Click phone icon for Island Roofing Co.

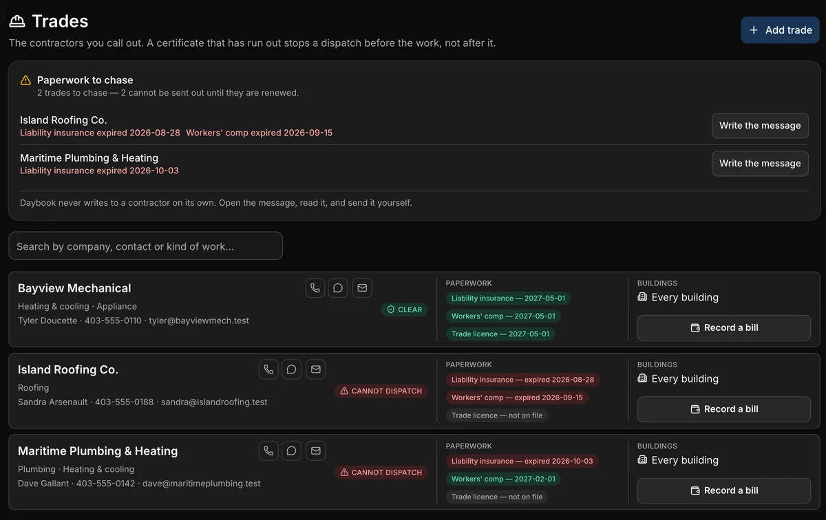pos(268,369)
